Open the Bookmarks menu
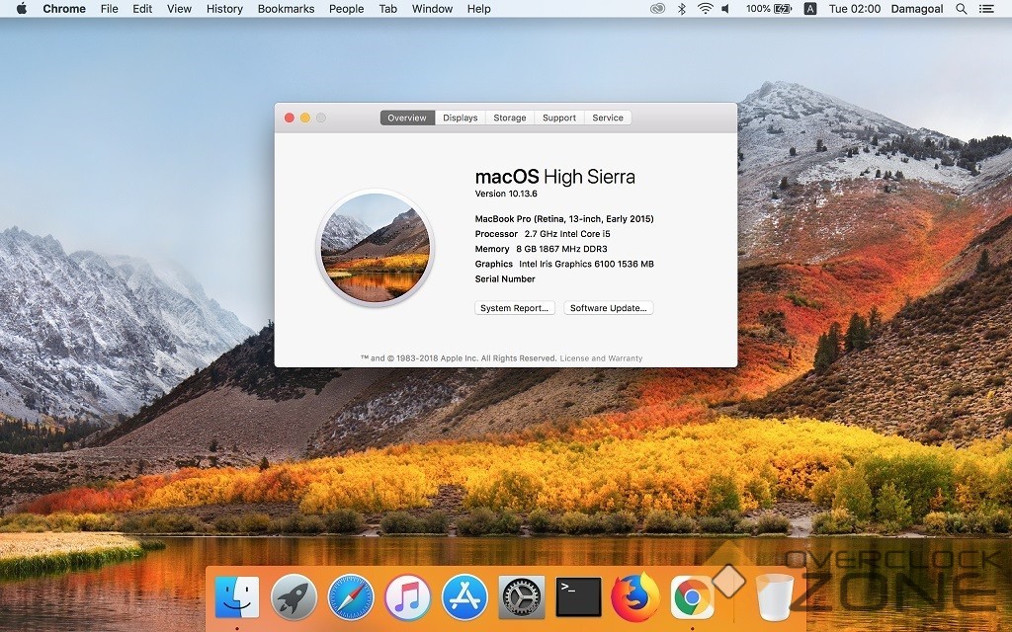The height and width of the screenshot is (632, 1012). tap(286, 9)
